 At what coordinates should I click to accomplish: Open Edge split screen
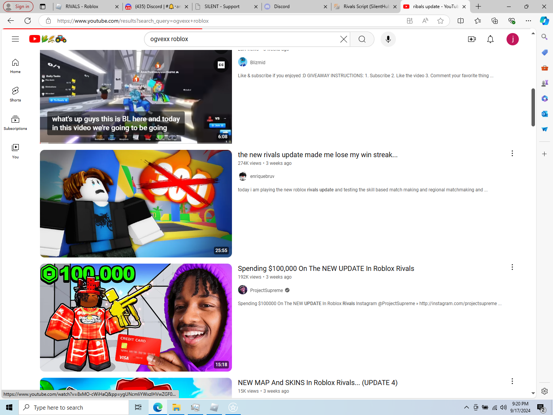[461, 21]
